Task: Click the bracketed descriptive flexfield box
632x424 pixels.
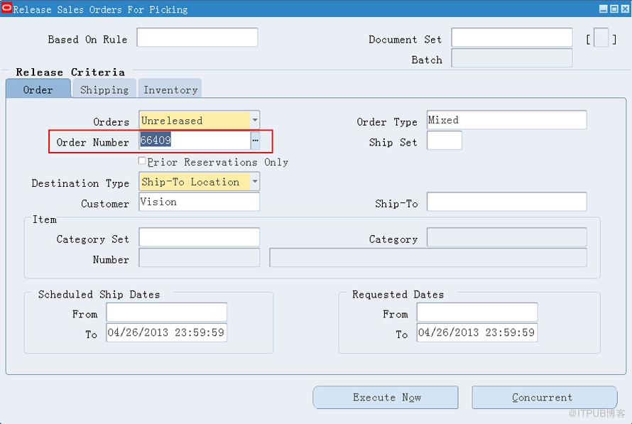Action: tap(601, 38)
